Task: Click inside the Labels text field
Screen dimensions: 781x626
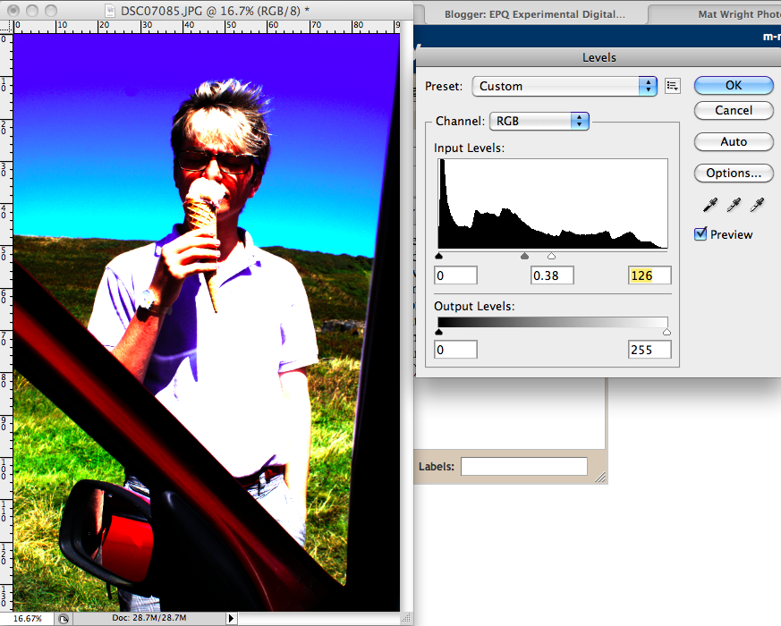Action: pos(524,466)
